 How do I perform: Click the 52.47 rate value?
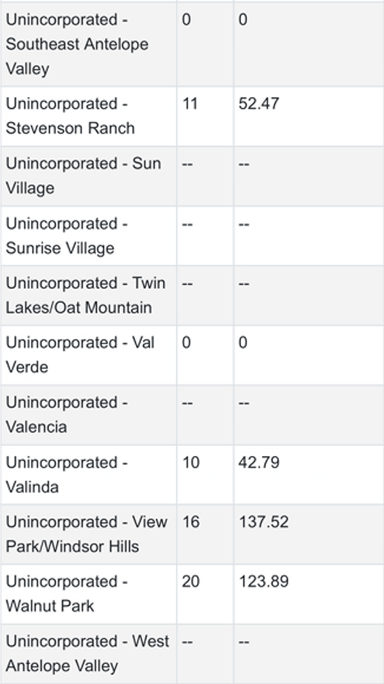(x=259, y=104)
